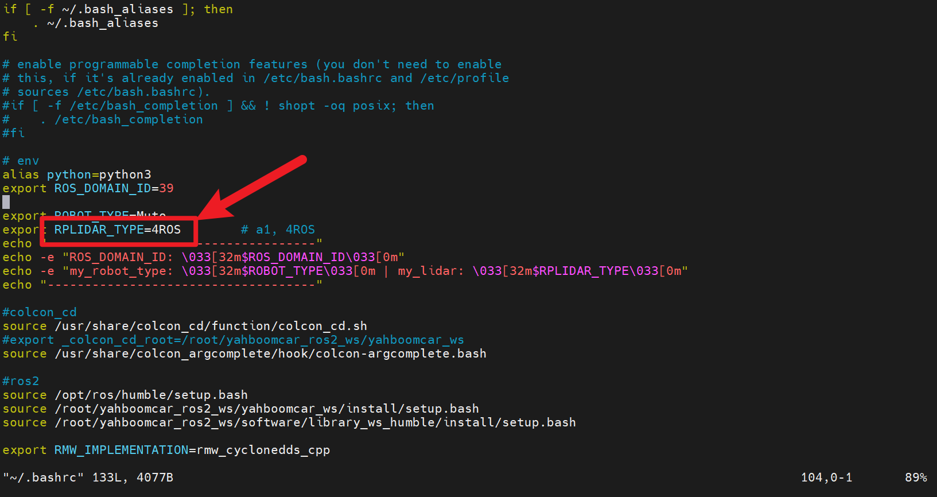Click the vim block cursor on the empty line
This screenshot has width=937, height=497.
pyautogui.click(x=6, y=202)
